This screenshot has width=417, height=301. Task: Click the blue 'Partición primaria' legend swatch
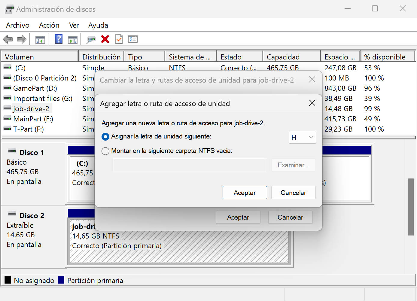[x=61, y=280]
